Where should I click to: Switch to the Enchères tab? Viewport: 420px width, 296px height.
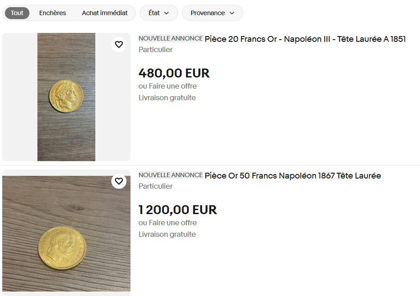pos(53,13)
